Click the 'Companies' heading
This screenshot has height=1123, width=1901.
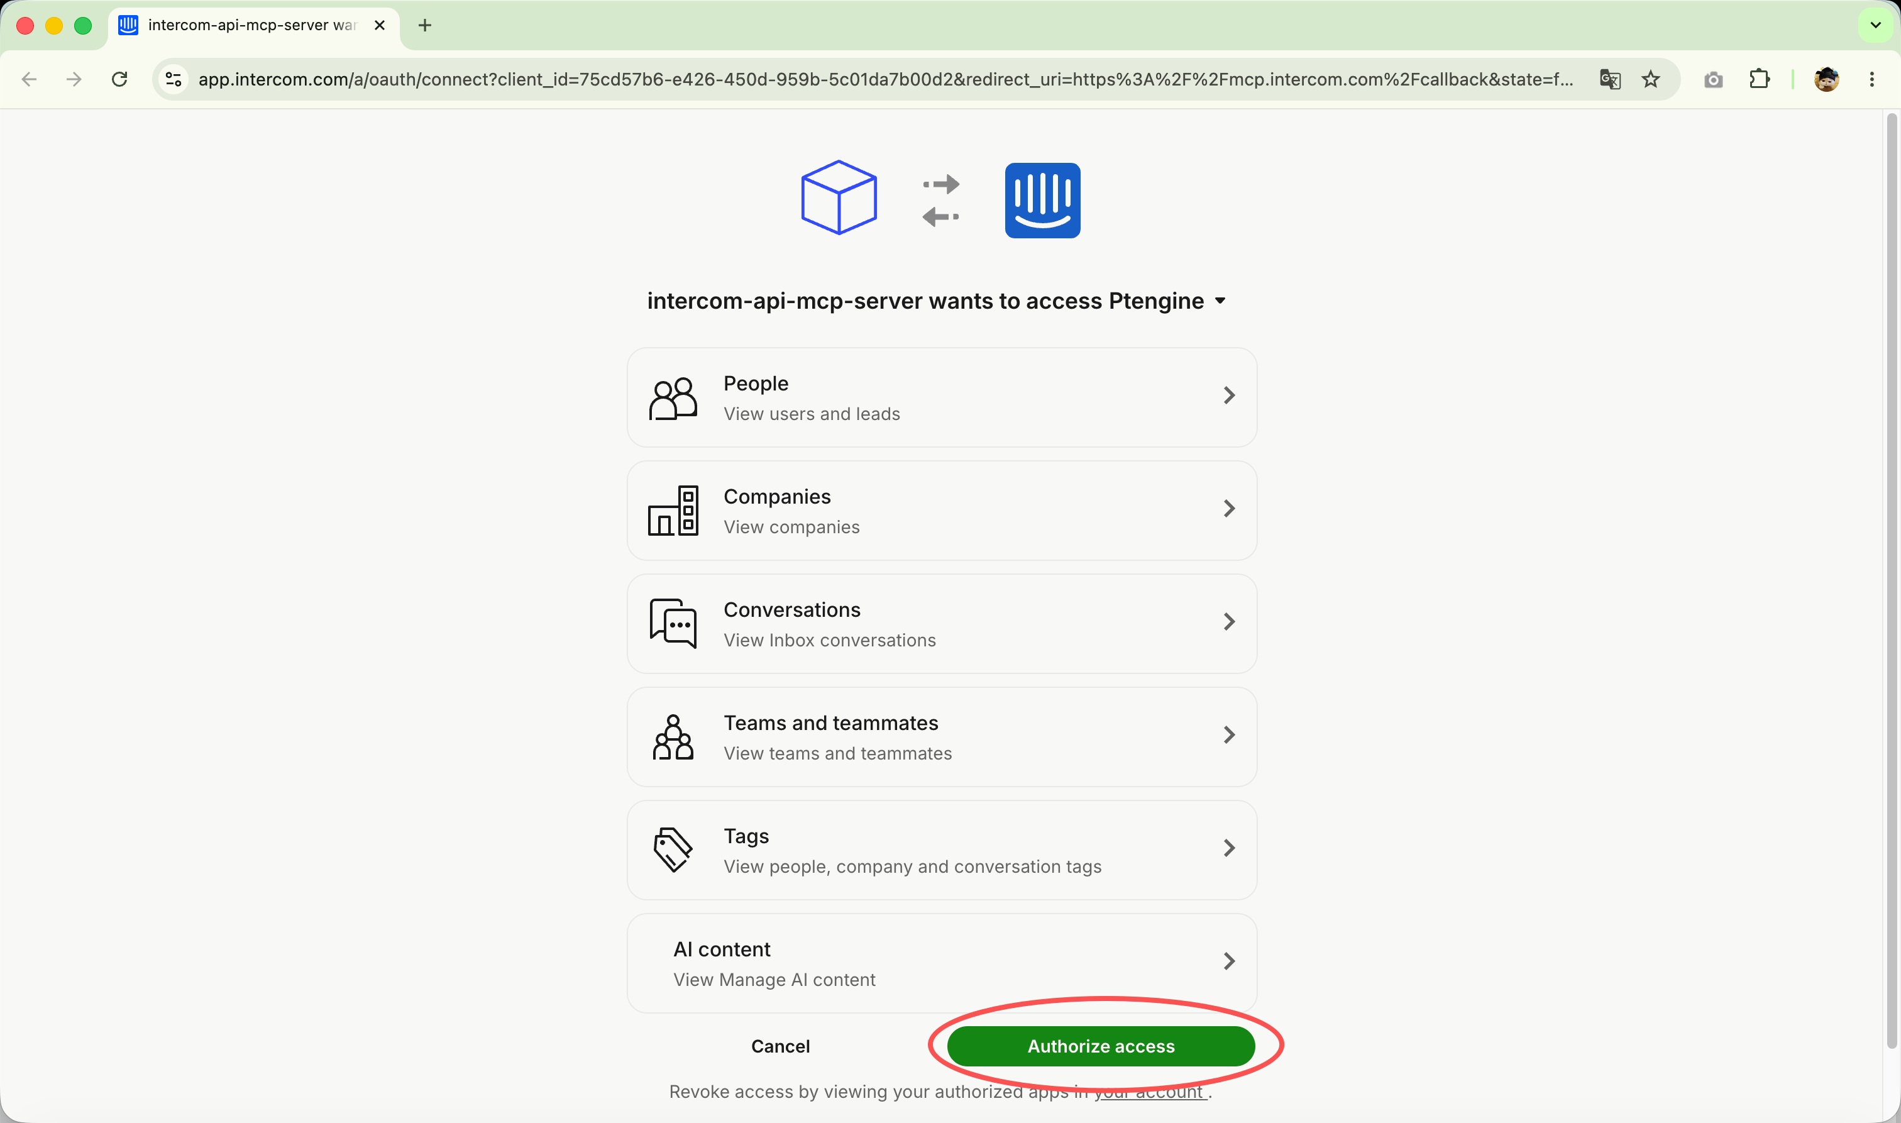[x=777, y=496]
